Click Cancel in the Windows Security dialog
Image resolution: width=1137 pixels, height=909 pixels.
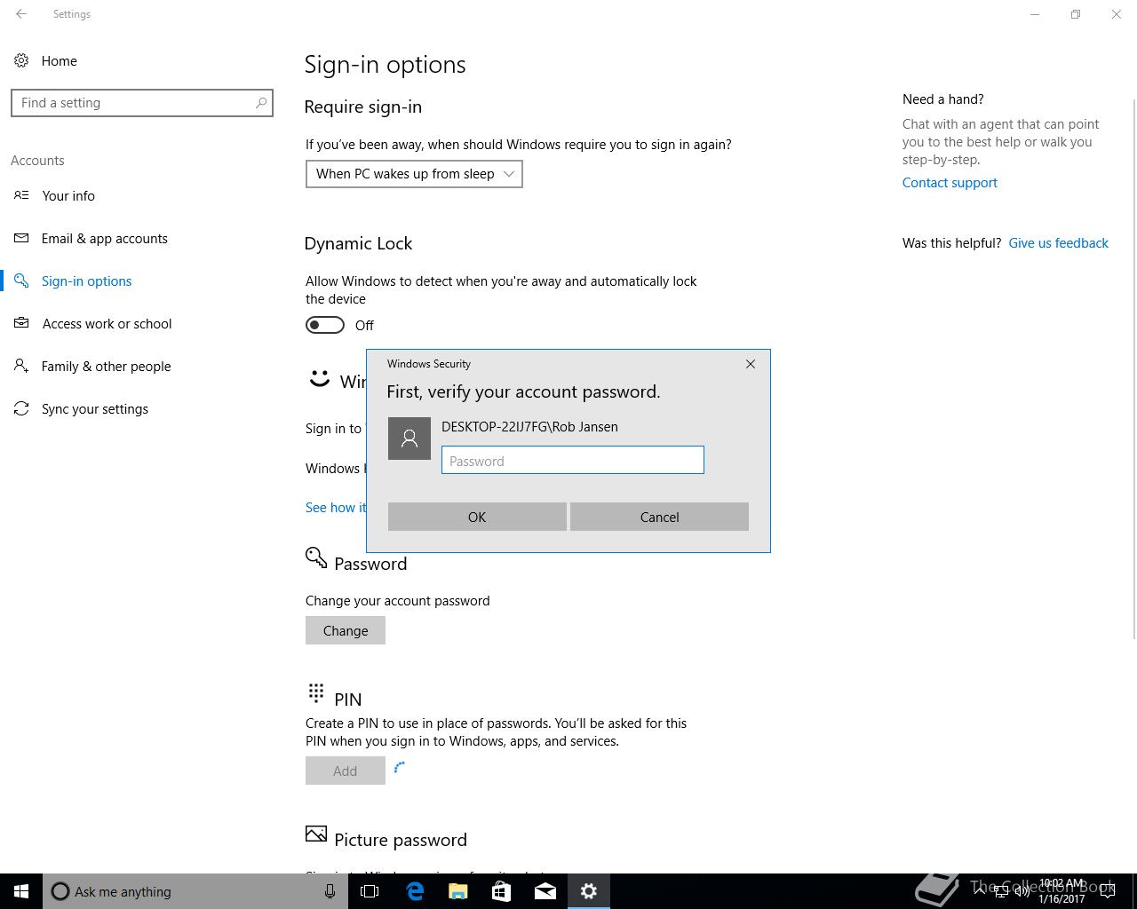pyautogui.click(x=659, y=517)
